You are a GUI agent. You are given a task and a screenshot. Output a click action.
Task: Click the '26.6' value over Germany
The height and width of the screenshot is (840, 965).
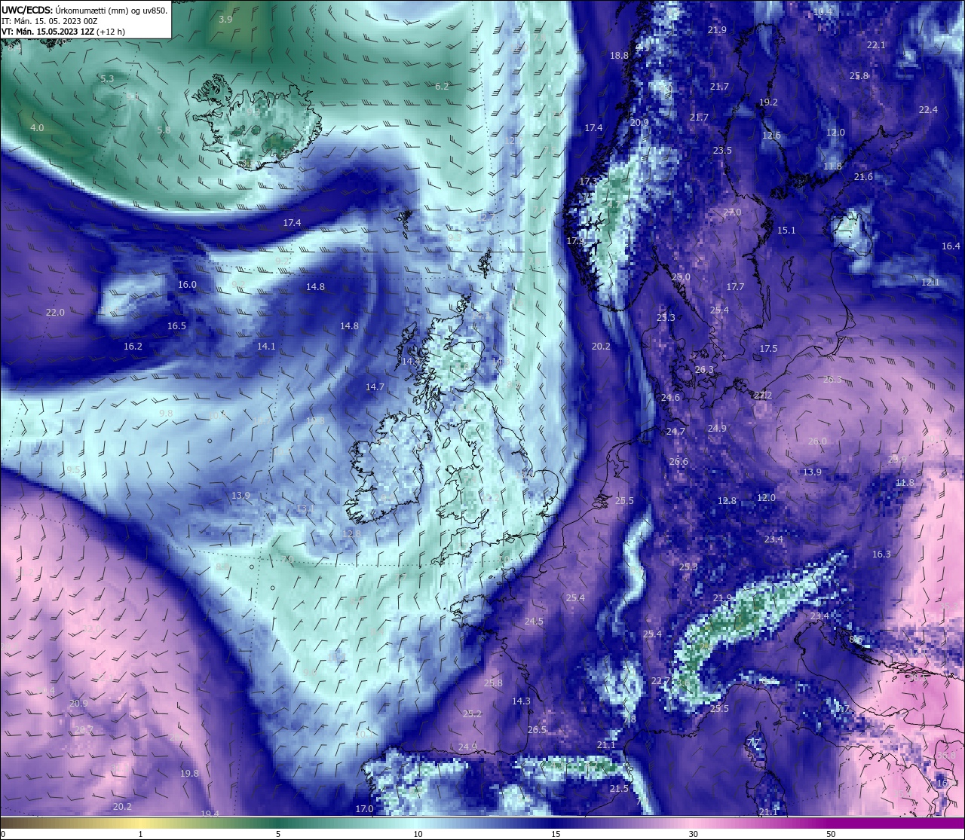pyautogui.click(x=679, y=462)
